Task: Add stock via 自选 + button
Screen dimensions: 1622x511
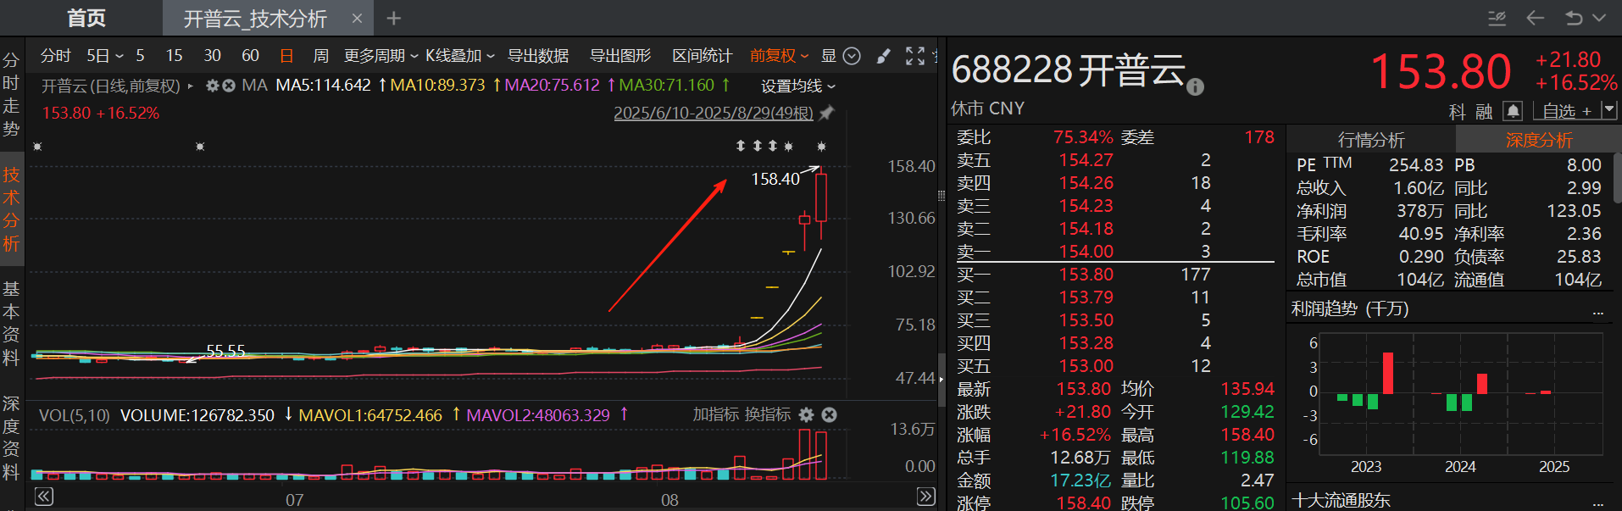Action: 1567,111
